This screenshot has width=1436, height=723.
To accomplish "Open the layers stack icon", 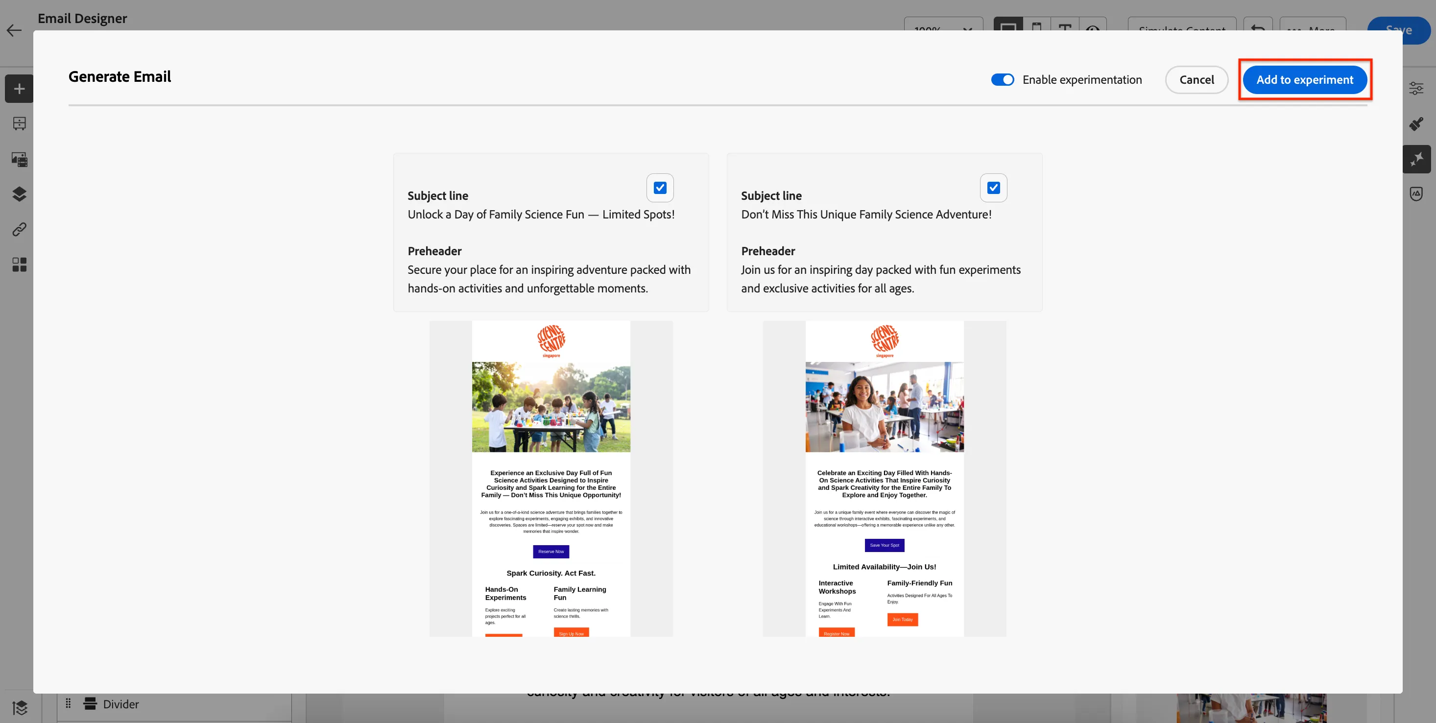I will (20, 194).
